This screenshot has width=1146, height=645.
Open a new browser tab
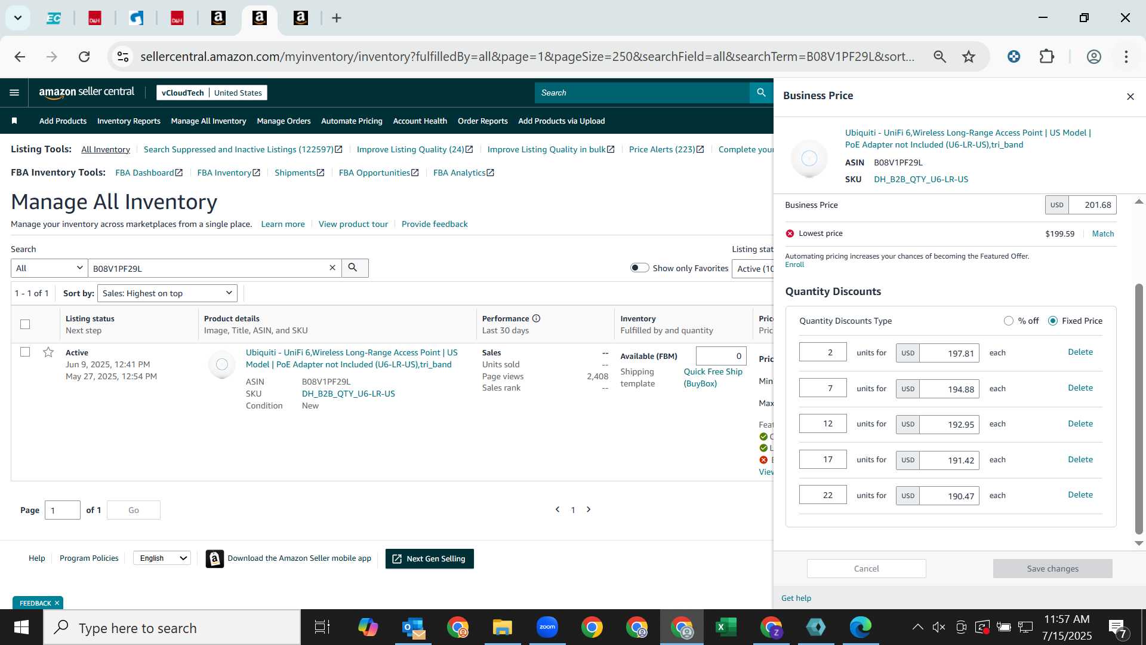coord(337,18)
